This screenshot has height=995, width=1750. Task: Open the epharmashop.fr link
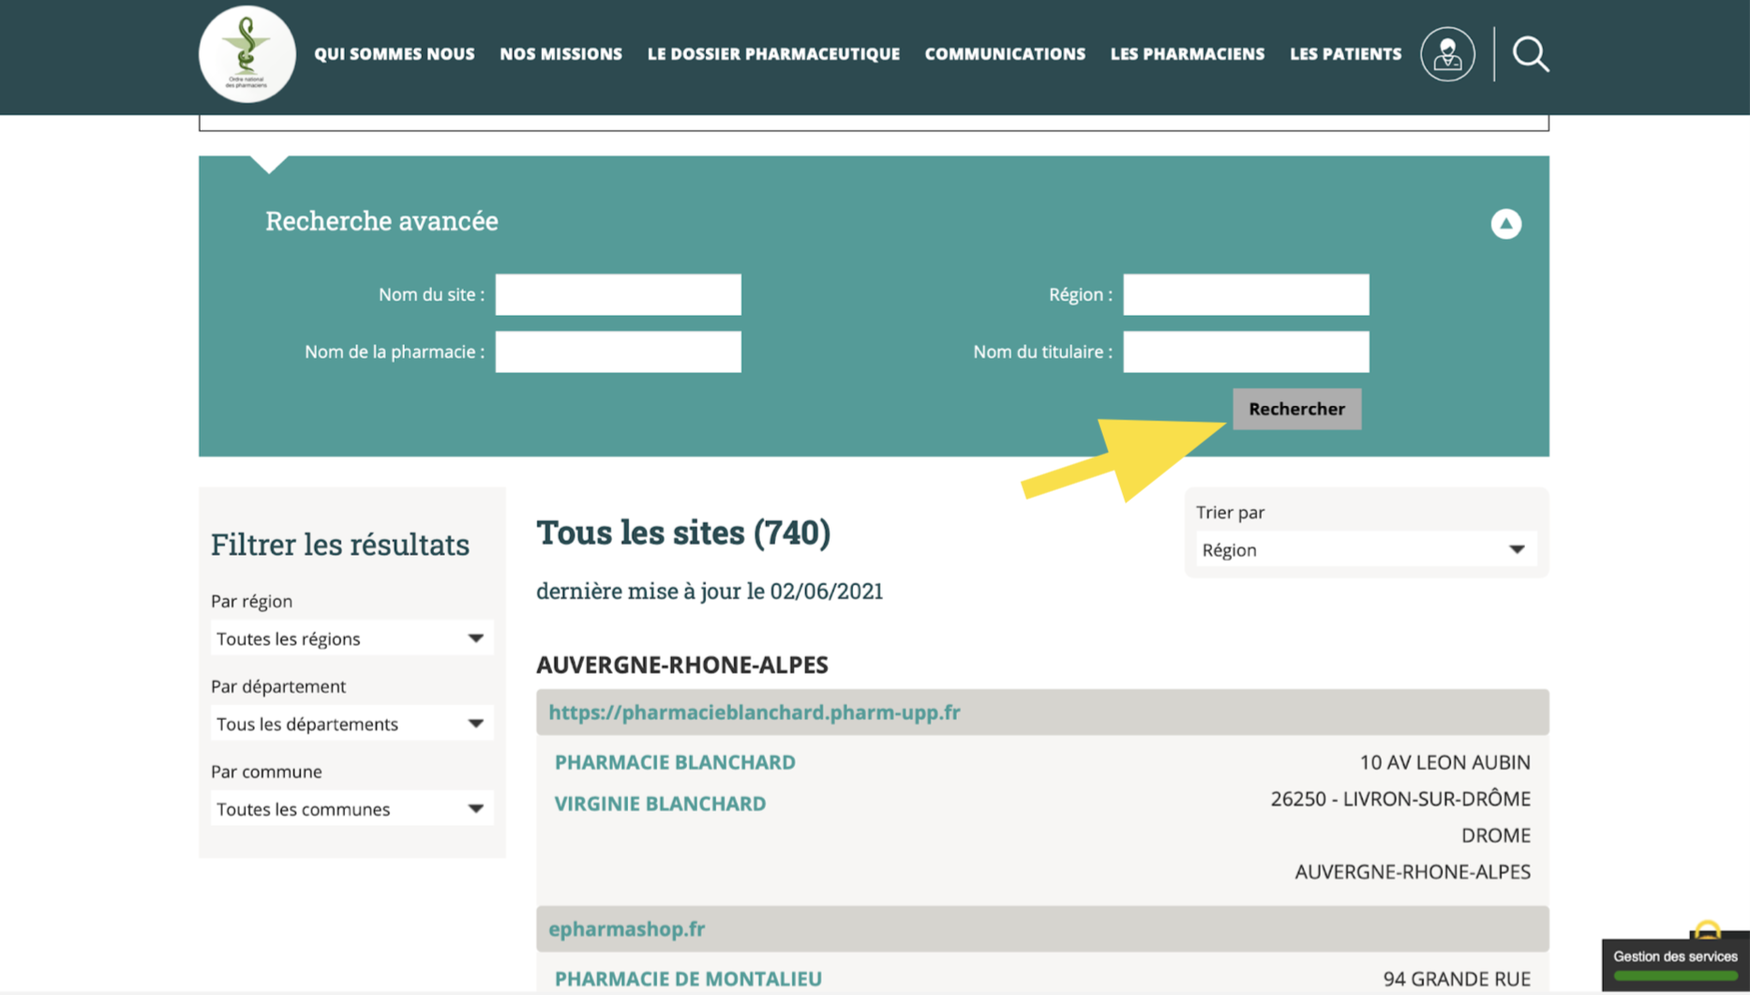pos(626,929)
